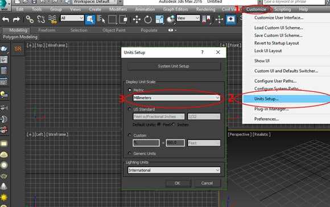Click the first Custom unit value field
Image resolution: width=330 pixels, height=207 pixels.
(x=146, y=143)
